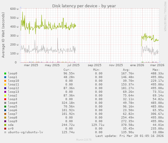Select the loop13 legend label

[x=14, y=92]
